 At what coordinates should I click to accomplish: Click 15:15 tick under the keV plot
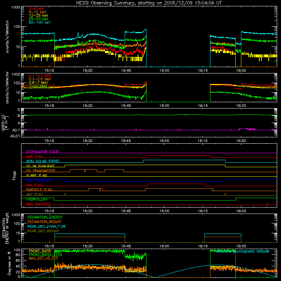pos(49,71)
